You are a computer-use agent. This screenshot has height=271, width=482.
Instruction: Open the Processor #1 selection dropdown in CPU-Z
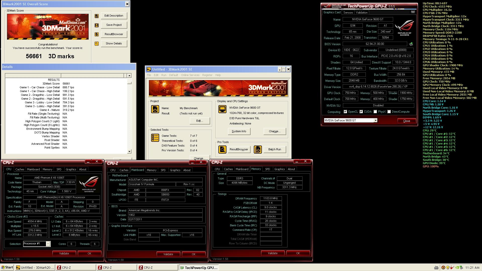tap(48, 244)
